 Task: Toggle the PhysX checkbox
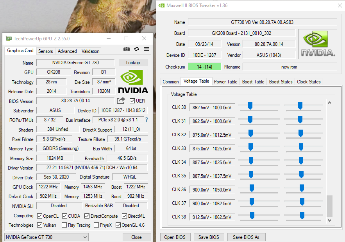point(96,225)
